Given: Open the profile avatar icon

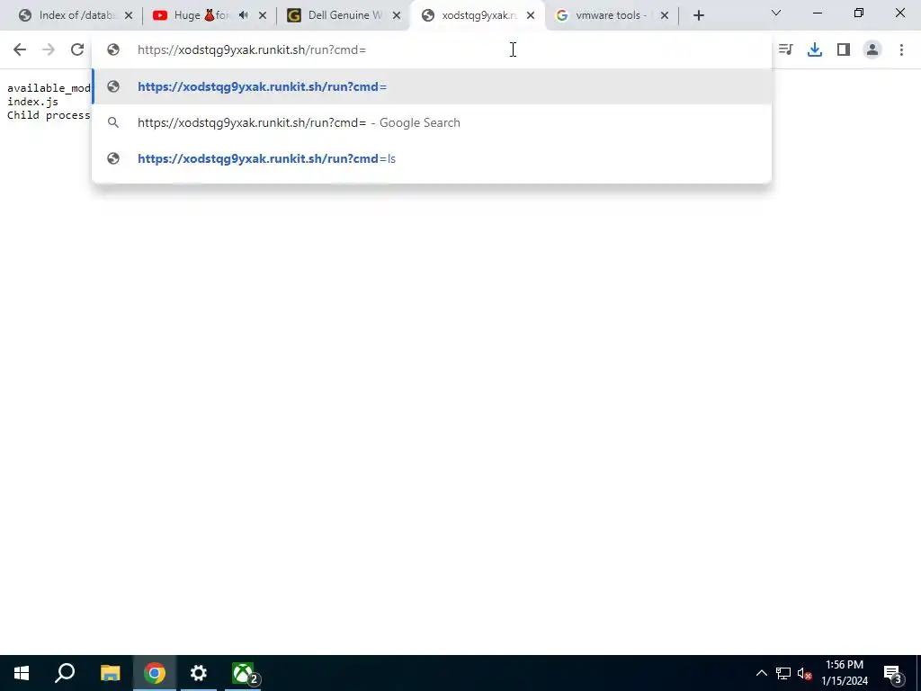Looking at the screenshot, I should (872, 50).
